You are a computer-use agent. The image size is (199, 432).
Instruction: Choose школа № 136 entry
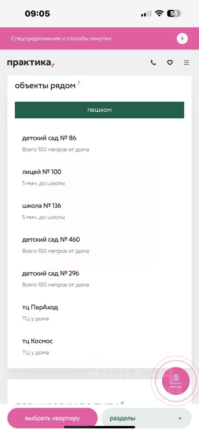point(100,211)
